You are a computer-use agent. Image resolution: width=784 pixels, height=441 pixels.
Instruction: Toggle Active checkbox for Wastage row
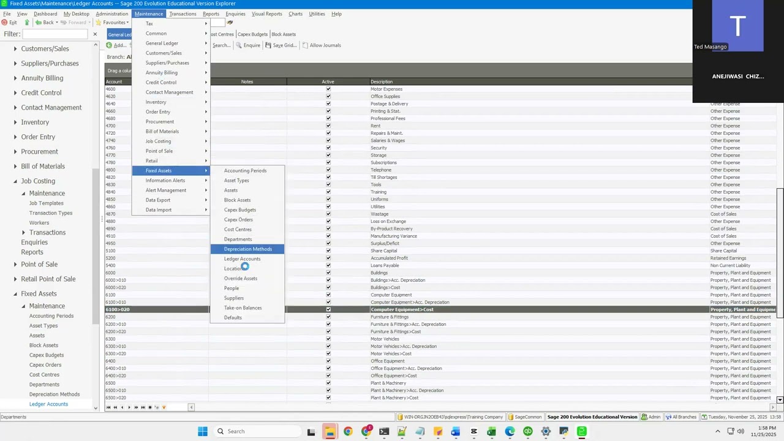328,214
